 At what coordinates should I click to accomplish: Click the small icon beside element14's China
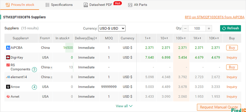51,77
